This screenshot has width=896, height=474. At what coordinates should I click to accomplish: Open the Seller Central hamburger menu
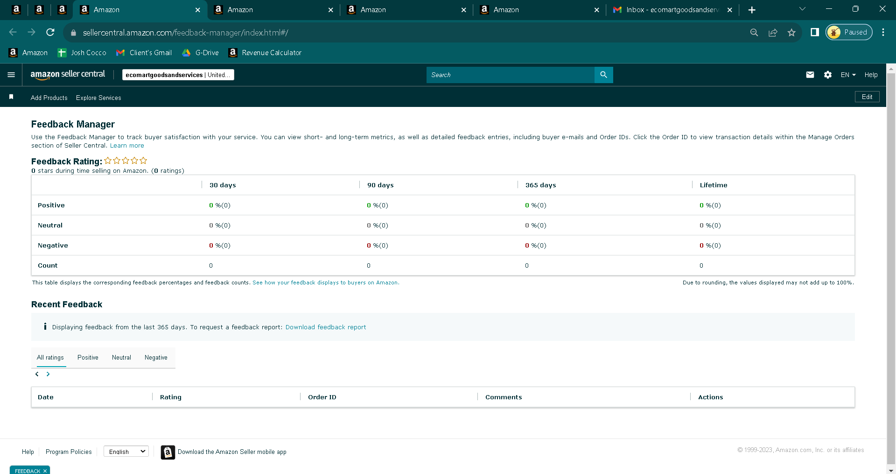click(x=11, y=75)
